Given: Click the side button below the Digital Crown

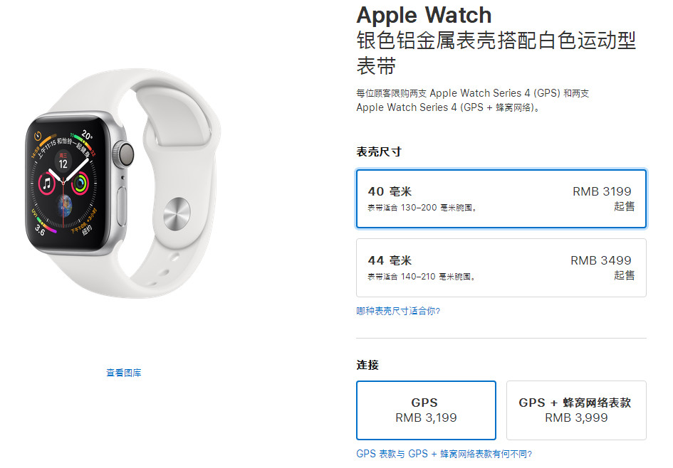Looking at the screenshot, I should [x=122, y=206].
